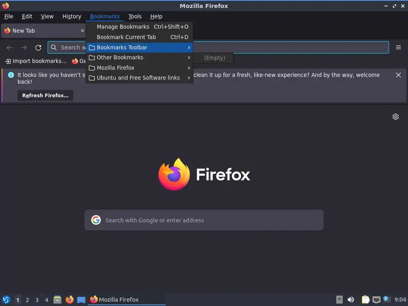Click the Firefox icon in title bar
The width and height of the screenshot is (408, 306).
pos(6,6)
